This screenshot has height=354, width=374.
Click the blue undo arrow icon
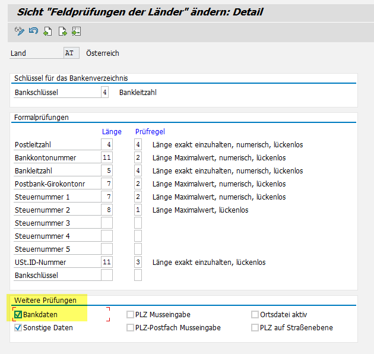(x=33, y=31)
